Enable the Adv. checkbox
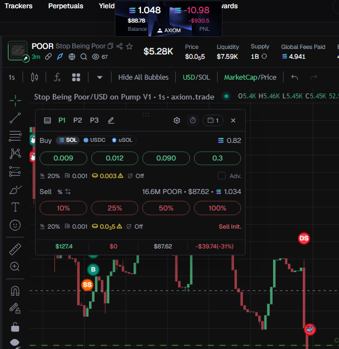 point(221,176)
